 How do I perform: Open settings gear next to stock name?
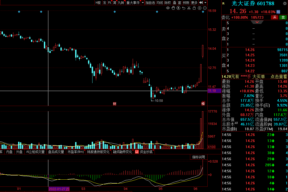(285, 3)
